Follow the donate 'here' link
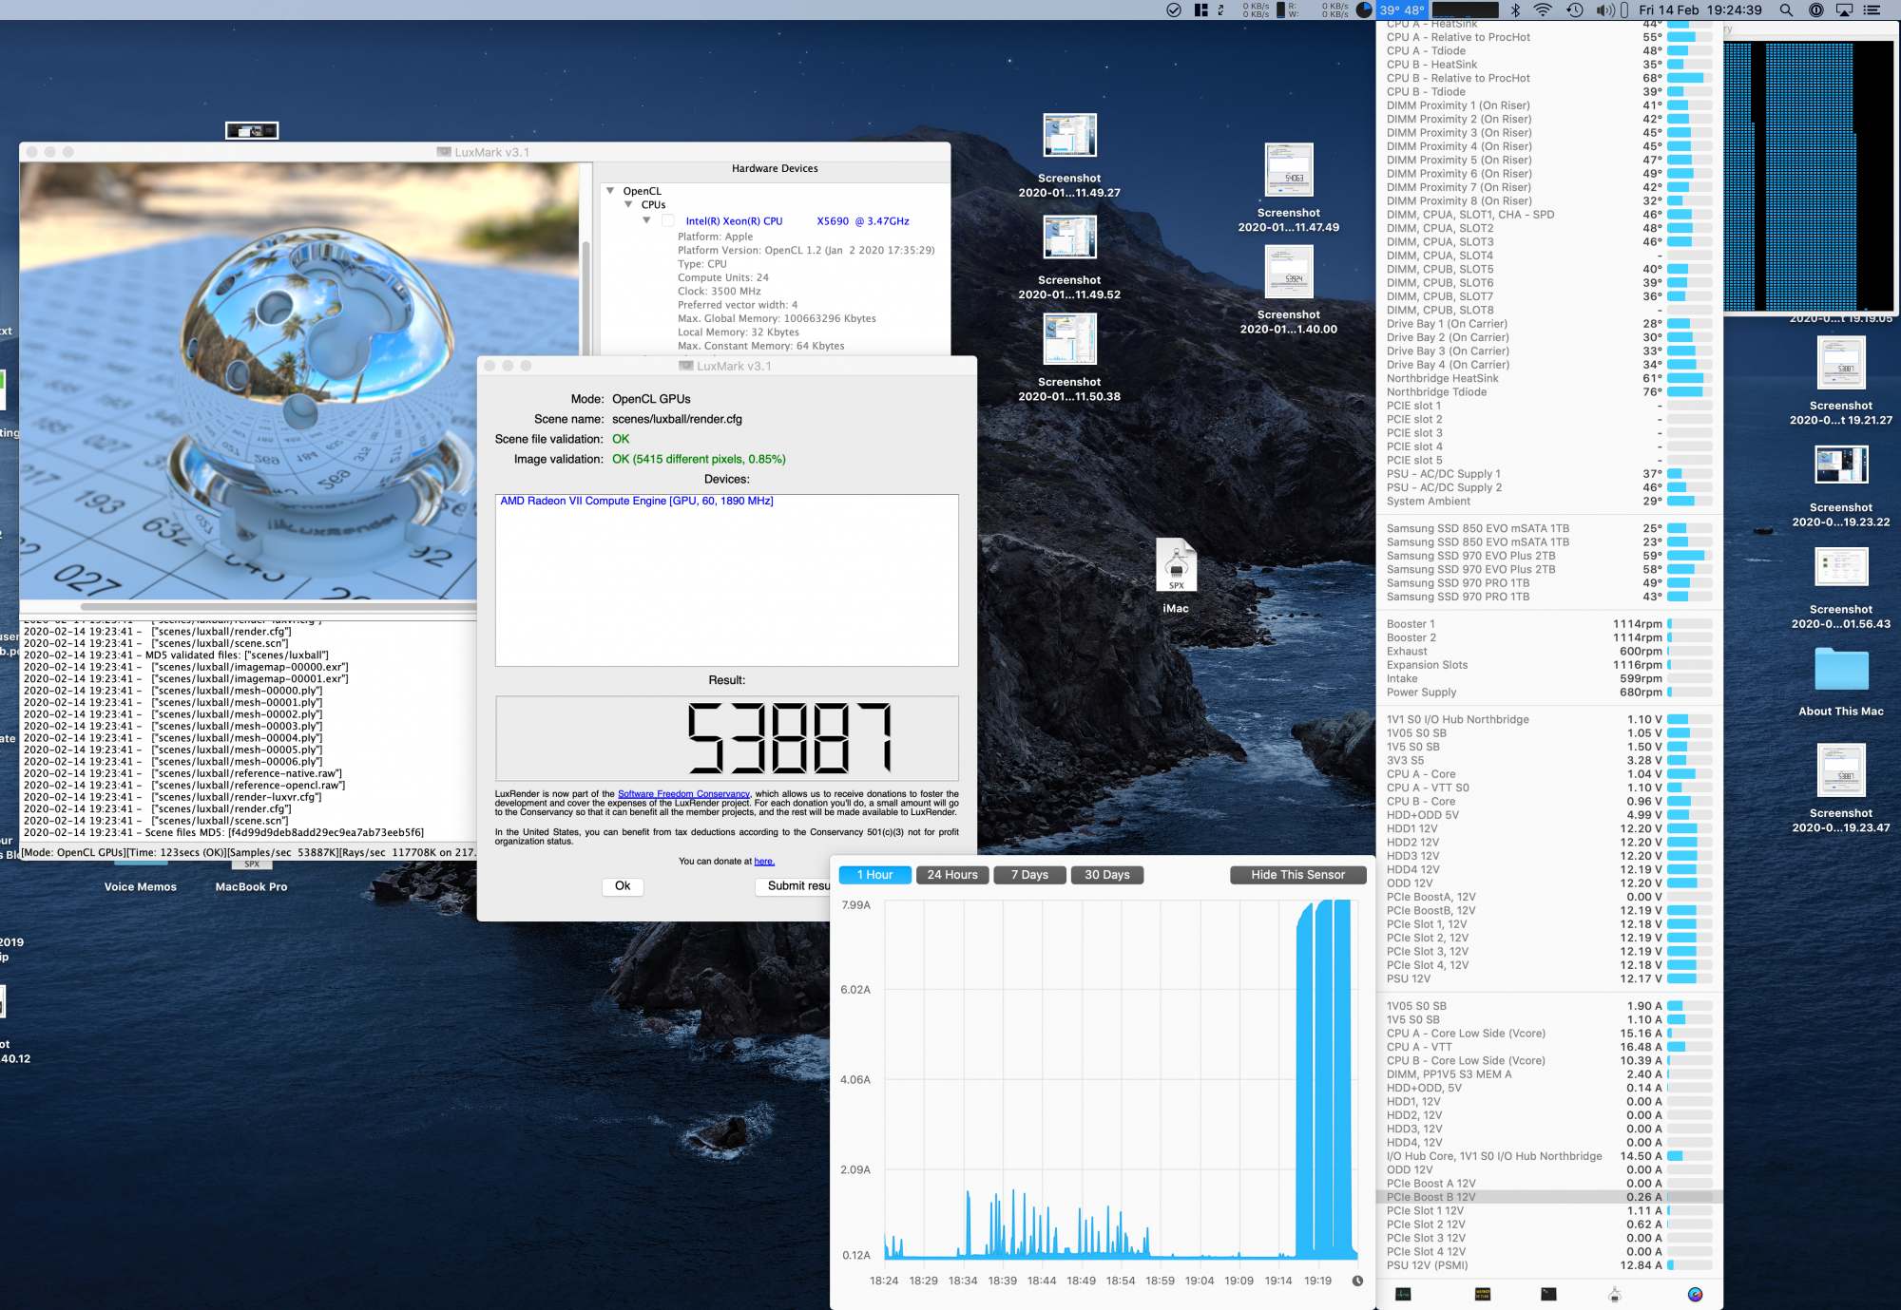The height and width of the screenshot is (1310, 1901). pyautogui.click(x=764, y=862)
